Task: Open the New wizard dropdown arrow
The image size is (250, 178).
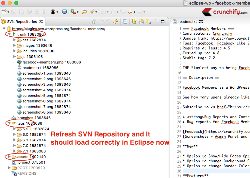Action: tap(8, 12)
